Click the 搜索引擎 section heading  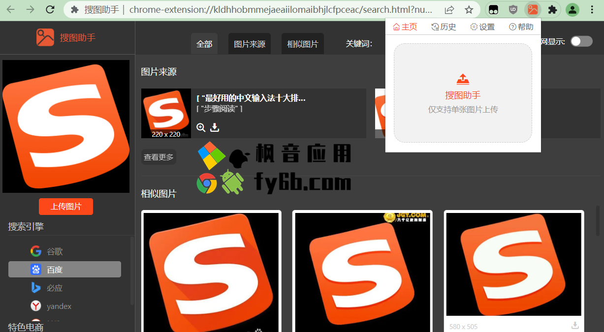pos(26,226)
